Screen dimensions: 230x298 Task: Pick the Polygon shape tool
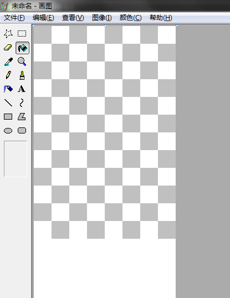[x=22, y=116]
